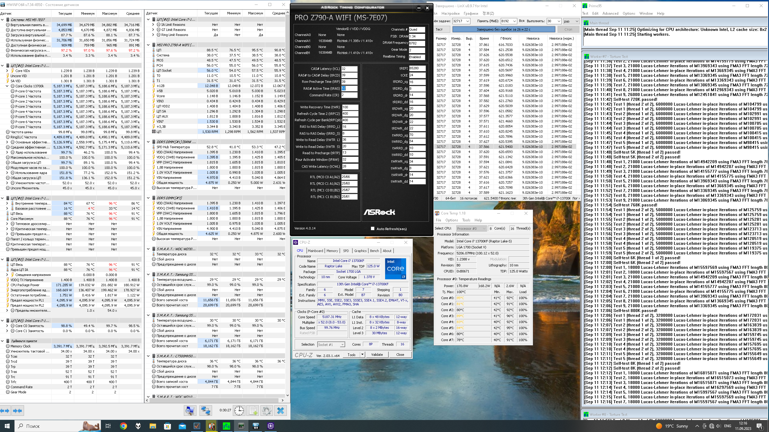This screenshot has height=432, width=769.
Task: Click the CPU-Z icon in taskbar
Action: coord(270,426)
